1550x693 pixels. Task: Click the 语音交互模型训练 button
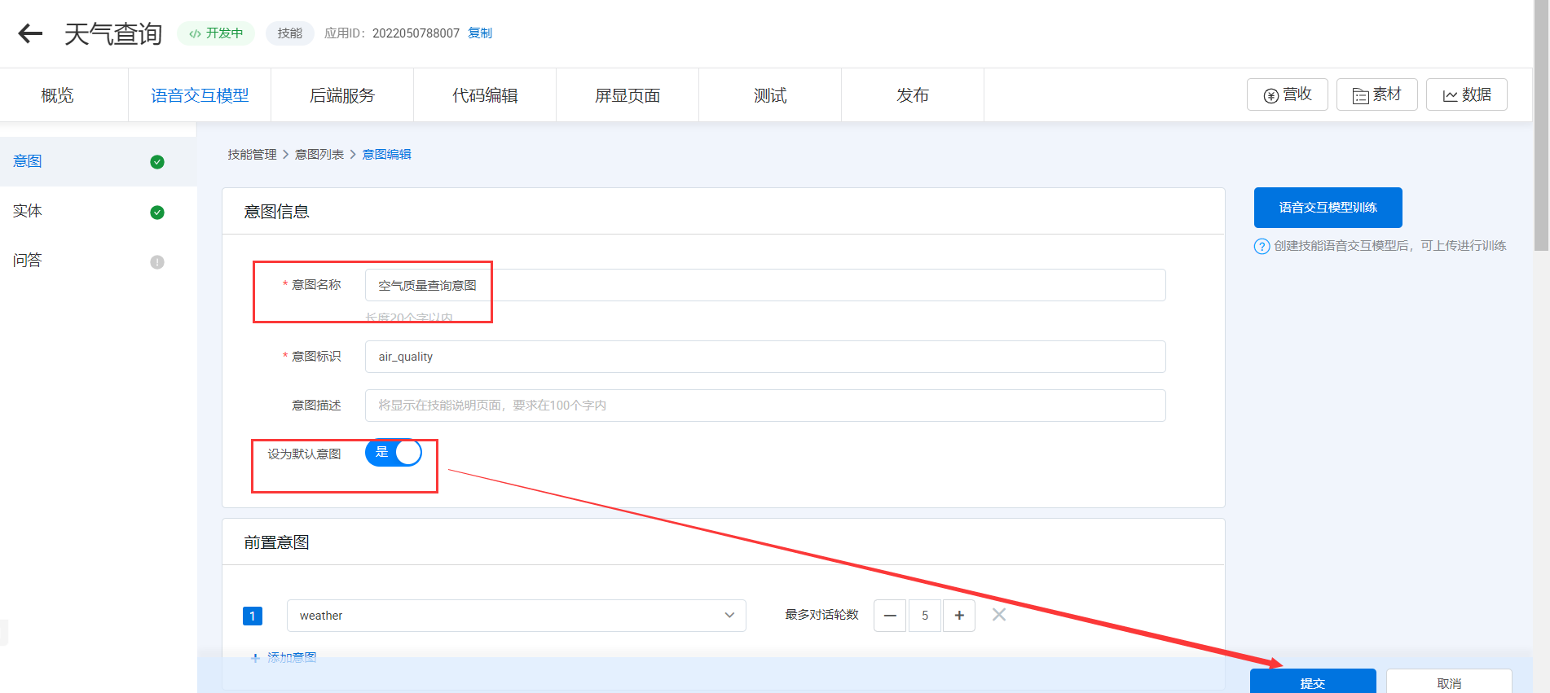point(1328,208)
